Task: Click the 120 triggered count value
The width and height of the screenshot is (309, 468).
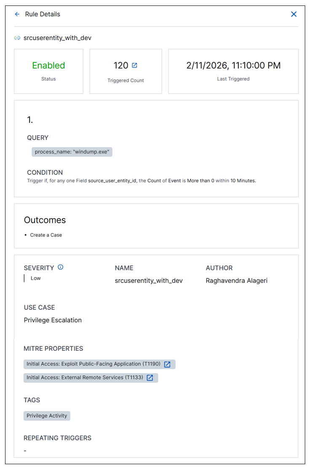Action: click(121, 65)
